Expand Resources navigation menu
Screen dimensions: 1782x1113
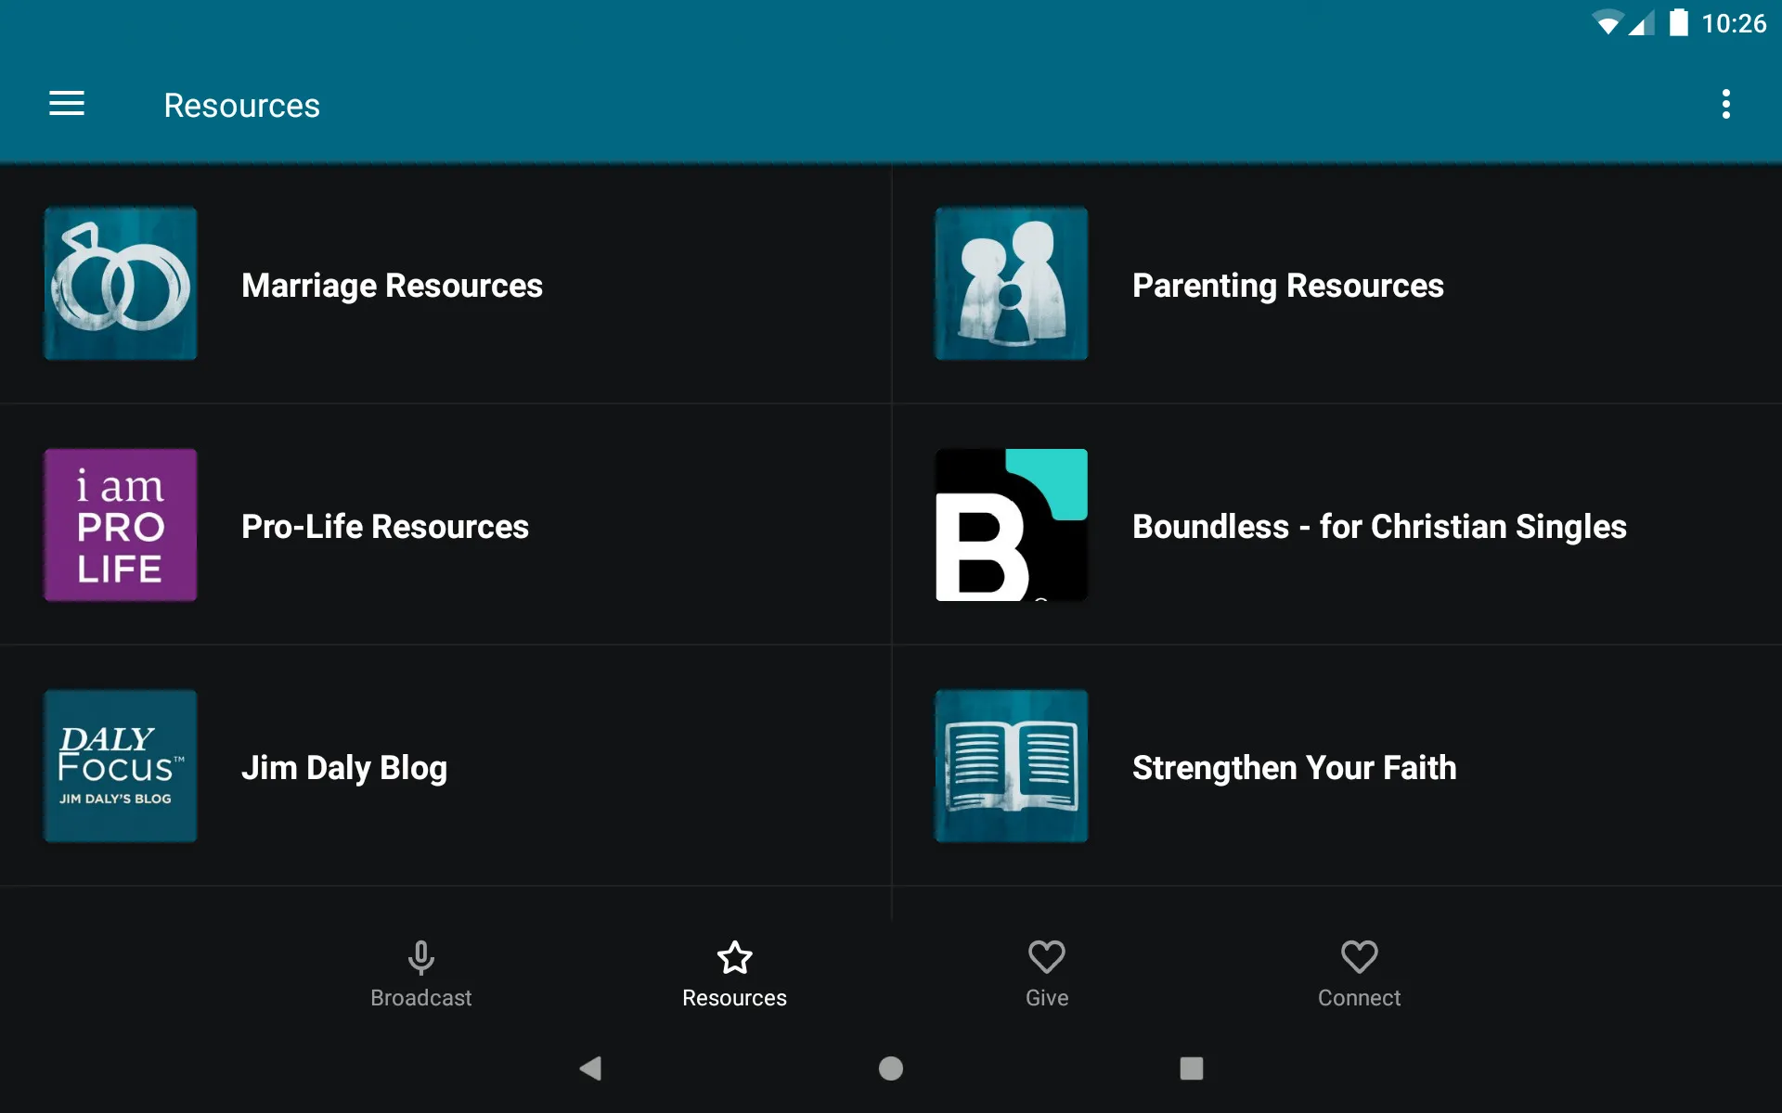coord(67,105)
